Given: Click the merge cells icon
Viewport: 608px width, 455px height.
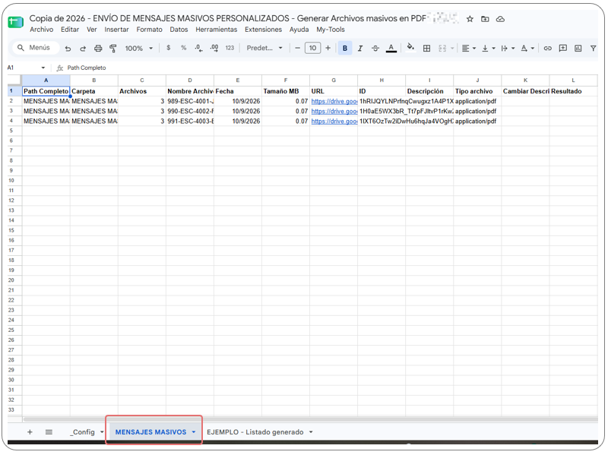Looking at the screenshot, I should (x=442, y=49).
